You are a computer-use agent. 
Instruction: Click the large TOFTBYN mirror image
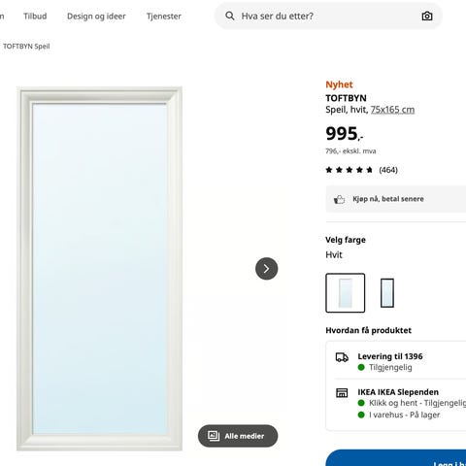point(99,269)
